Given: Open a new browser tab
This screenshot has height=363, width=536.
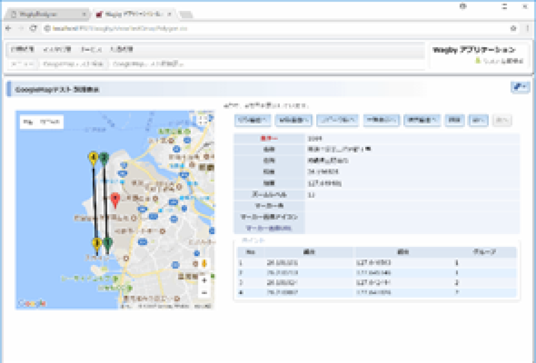Looking at the screenshot, I should [x=186, y=14].
